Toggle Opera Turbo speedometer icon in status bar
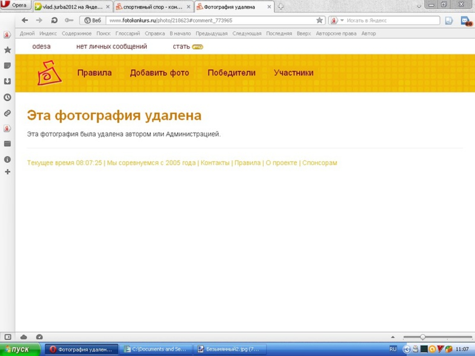 (x=40, y=337)
